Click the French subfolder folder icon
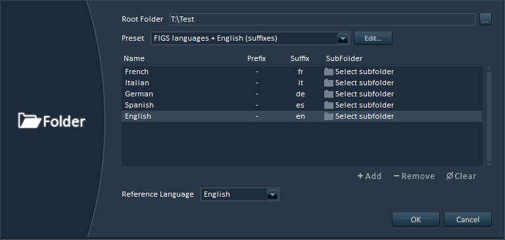Screen dimensions: 505x240 pyautogui.click(x=329, y=71)
